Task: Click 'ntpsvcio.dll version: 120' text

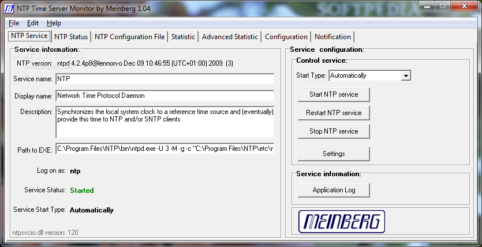Action: tap(45, 233)
